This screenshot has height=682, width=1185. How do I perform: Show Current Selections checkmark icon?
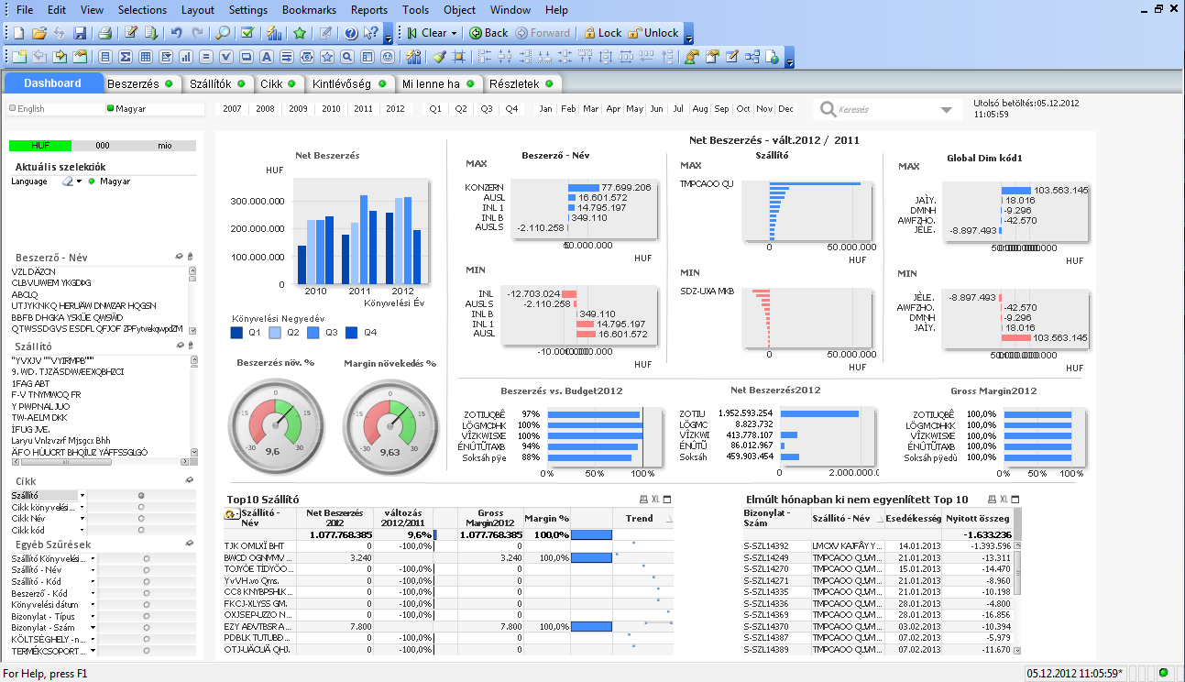(x=247, y=33)
